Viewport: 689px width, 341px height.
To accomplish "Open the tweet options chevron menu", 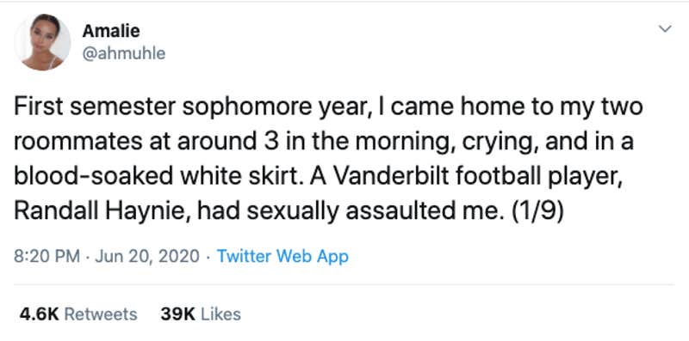I will 666,29.
